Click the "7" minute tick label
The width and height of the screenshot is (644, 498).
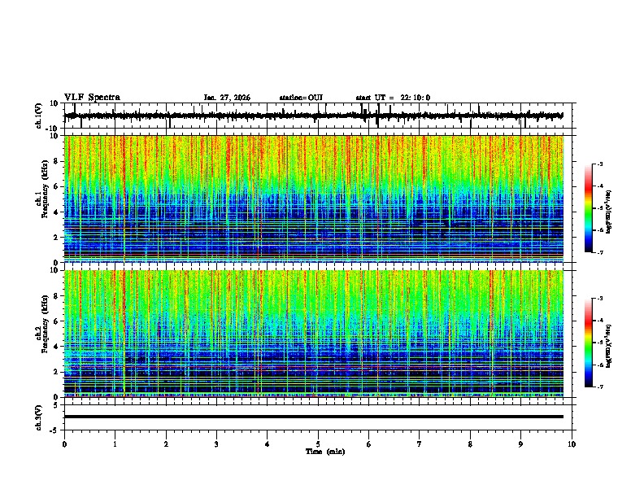tap(420, 444)
